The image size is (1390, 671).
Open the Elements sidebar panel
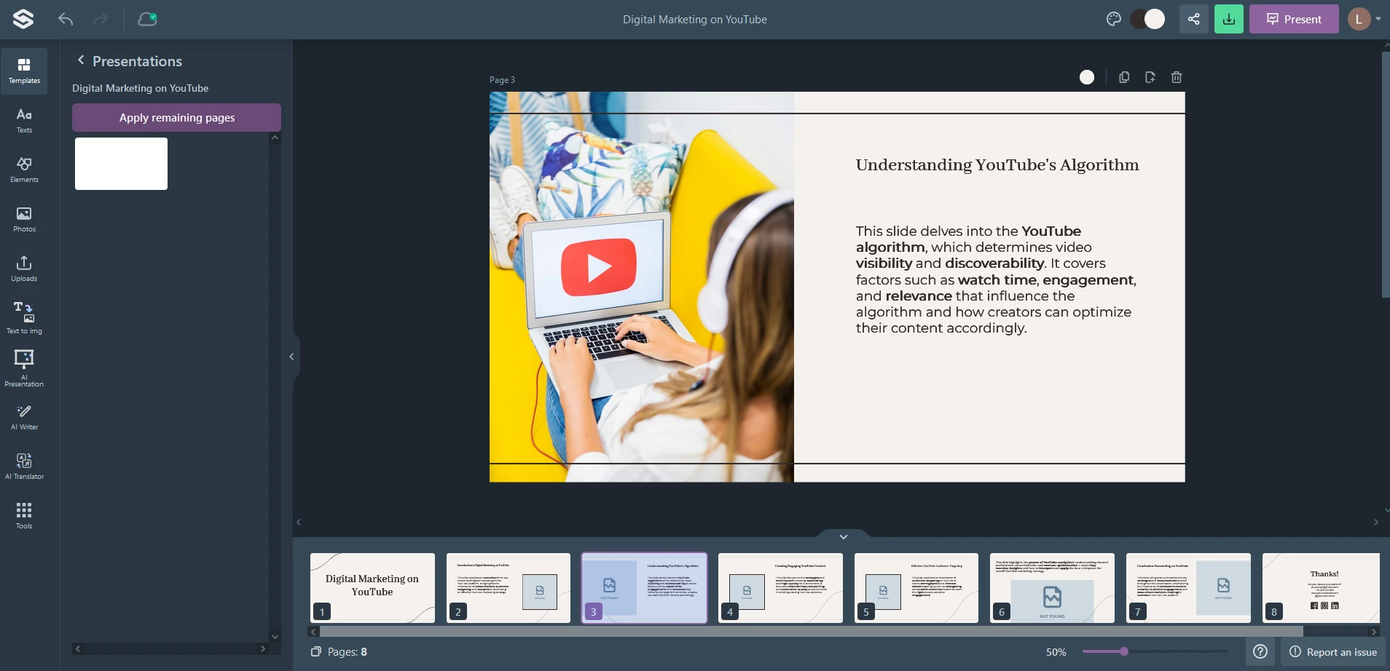(24, 170)
